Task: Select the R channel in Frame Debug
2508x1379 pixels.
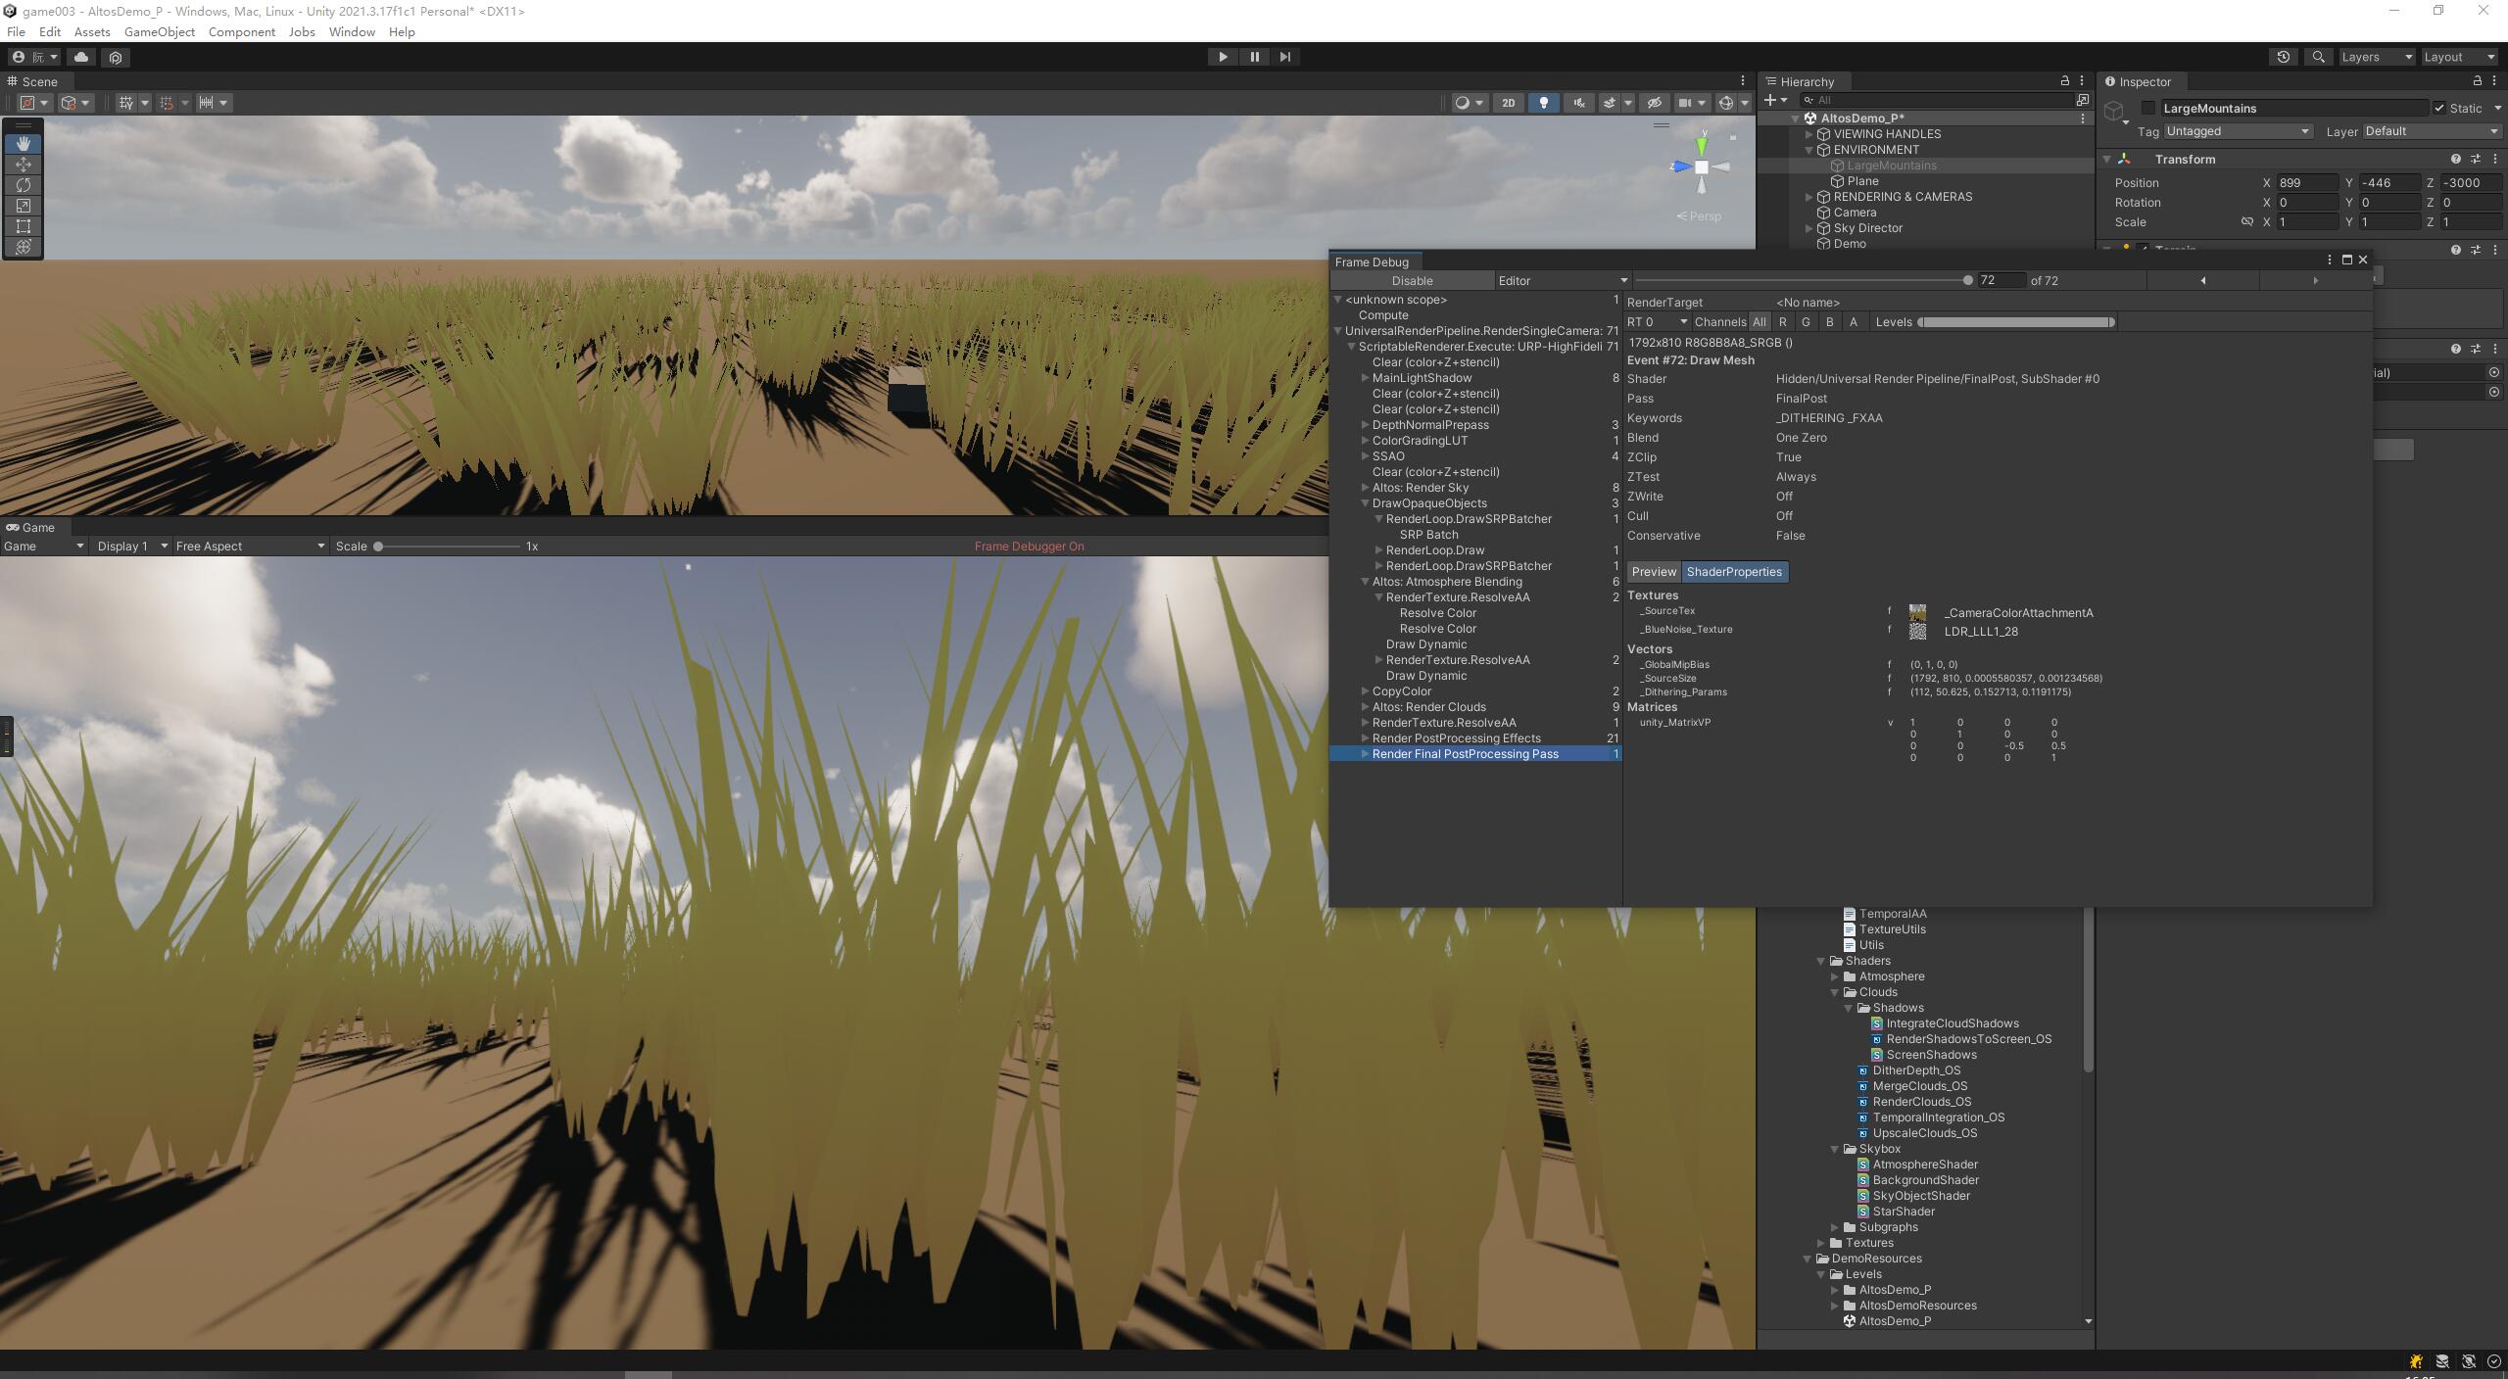Action: click(1782, 322)
